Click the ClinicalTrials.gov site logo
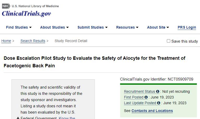 point(26,14)
